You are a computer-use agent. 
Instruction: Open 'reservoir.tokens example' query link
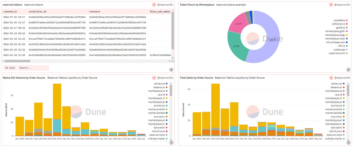tap(231, 5)
